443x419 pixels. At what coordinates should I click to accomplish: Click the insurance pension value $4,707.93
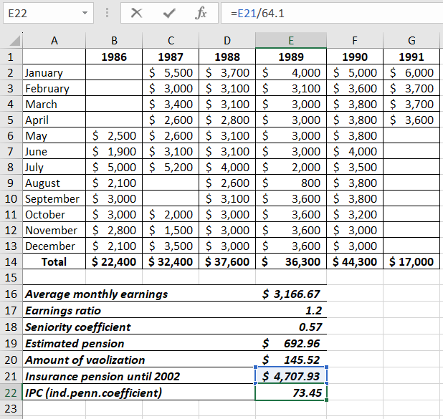(x=291, y=376)
